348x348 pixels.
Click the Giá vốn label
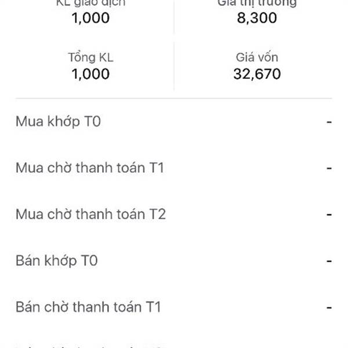[x=257, y=57]
